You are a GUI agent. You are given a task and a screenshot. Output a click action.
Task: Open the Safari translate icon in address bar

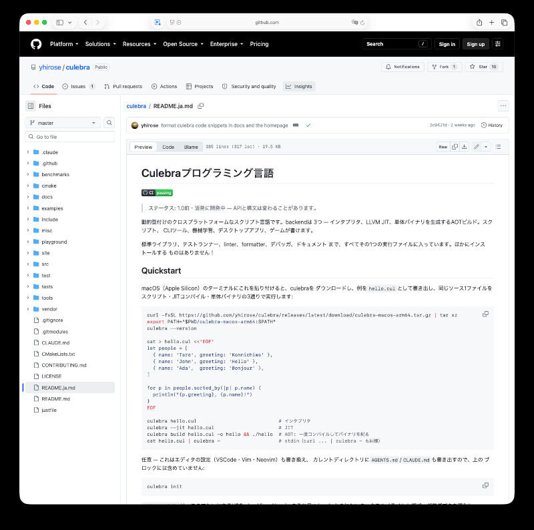click(x=354, y=23)
